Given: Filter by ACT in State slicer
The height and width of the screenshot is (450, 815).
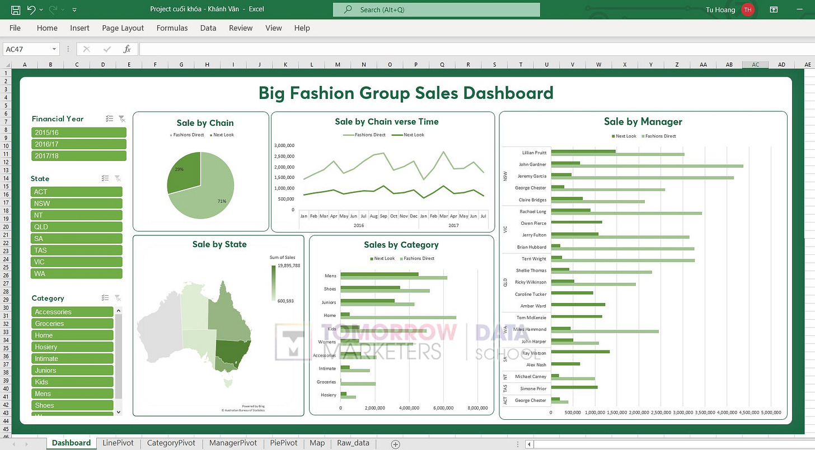Looking at the screenshot, I should click(77, 192).
